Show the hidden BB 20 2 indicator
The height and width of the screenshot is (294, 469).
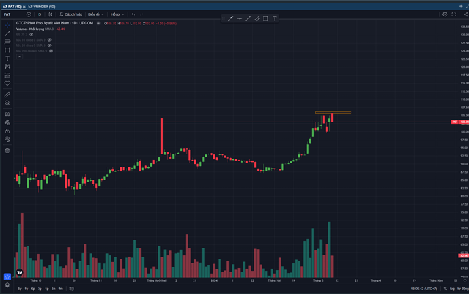(x=33, y=35)
